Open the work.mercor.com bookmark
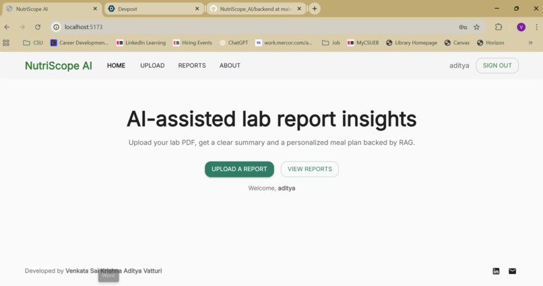 coord(284,43)
